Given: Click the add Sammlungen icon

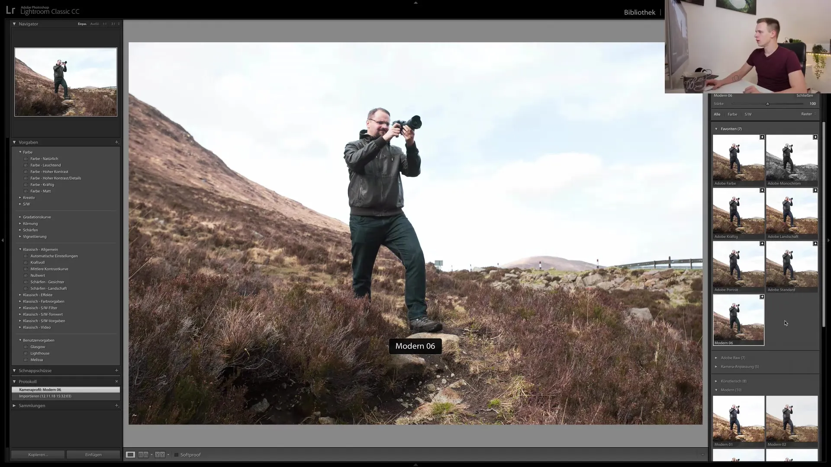Looking at the screenshot, I should 117,406.
